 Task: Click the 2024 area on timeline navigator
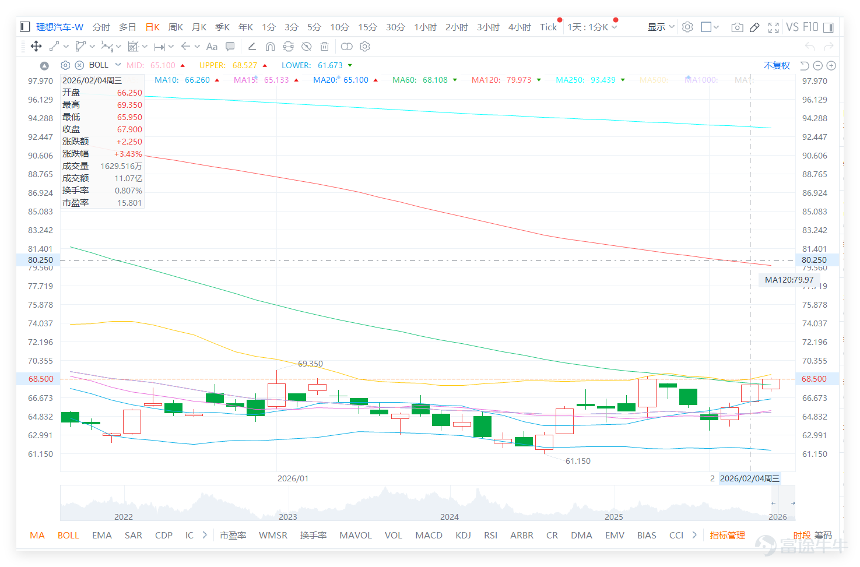(x=449, y=516)
